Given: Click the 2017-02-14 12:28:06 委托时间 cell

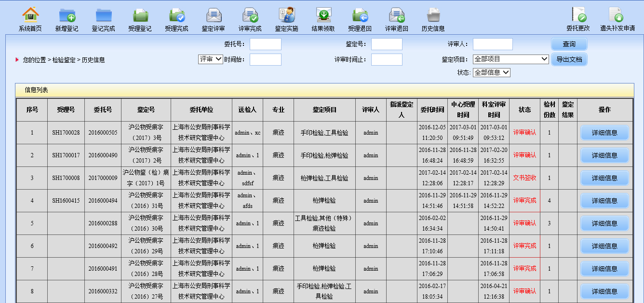Looking at the screenshot, I should pos(432,178).
